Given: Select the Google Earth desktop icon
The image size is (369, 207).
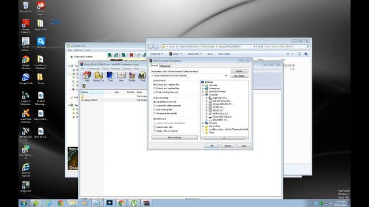Looking at the screenshot, I should (x=26, y=79).
